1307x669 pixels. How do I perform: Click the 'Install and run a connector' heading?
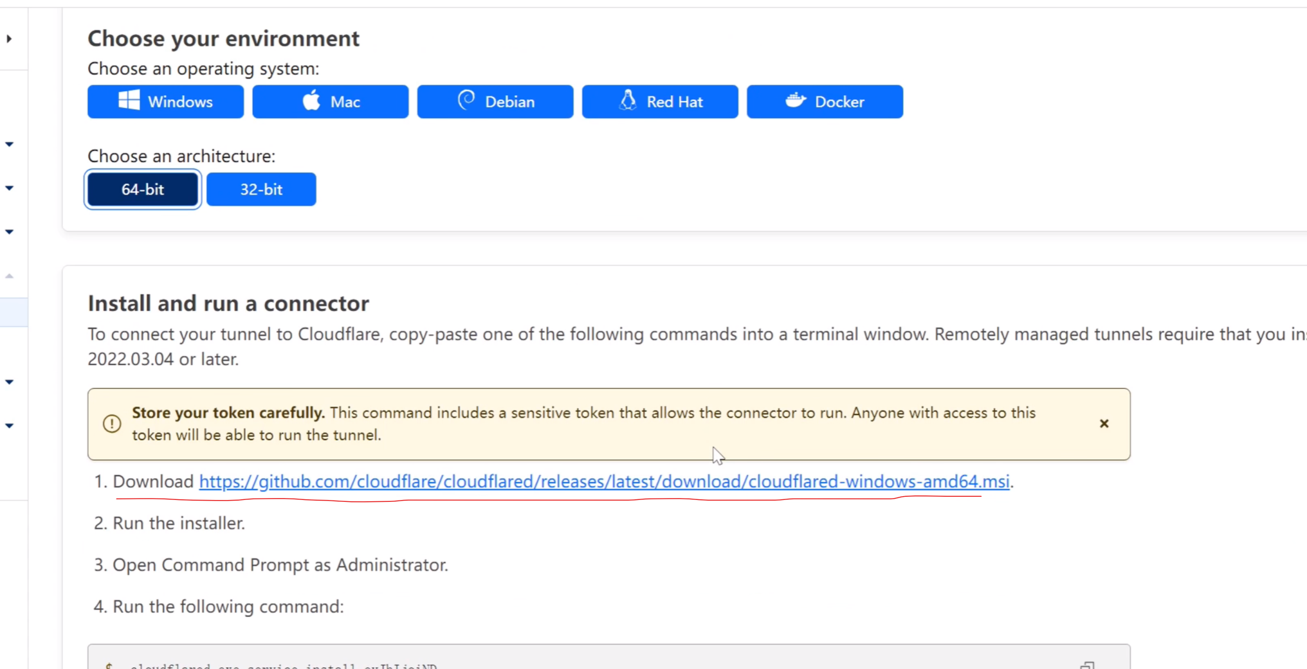pos(228,303)
